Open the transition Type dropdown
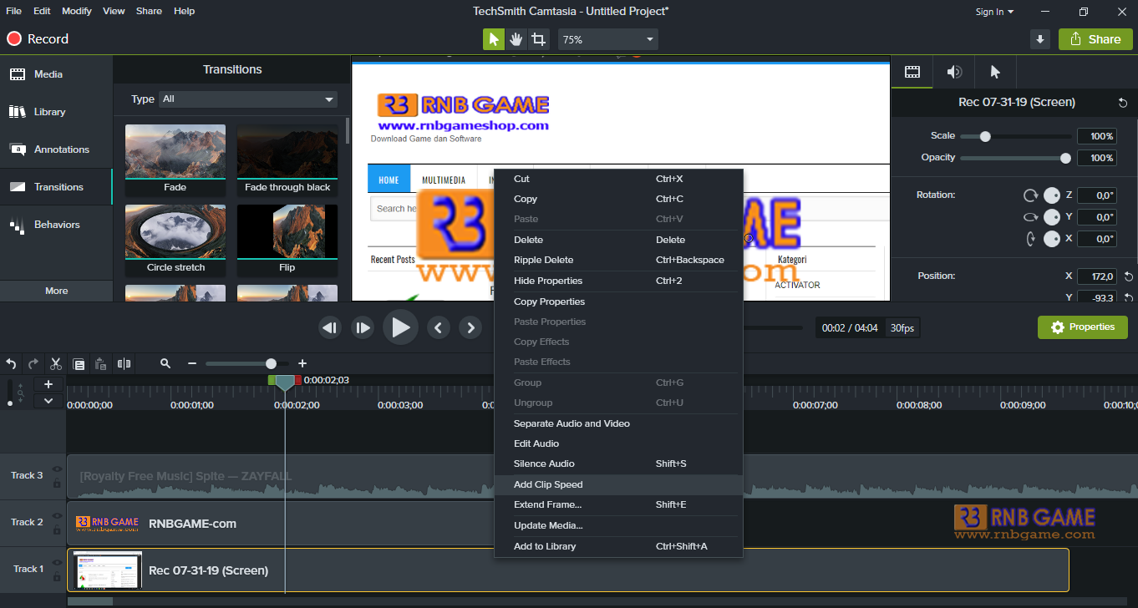Viewport: 1138px width, 608px height. [248, 99]
